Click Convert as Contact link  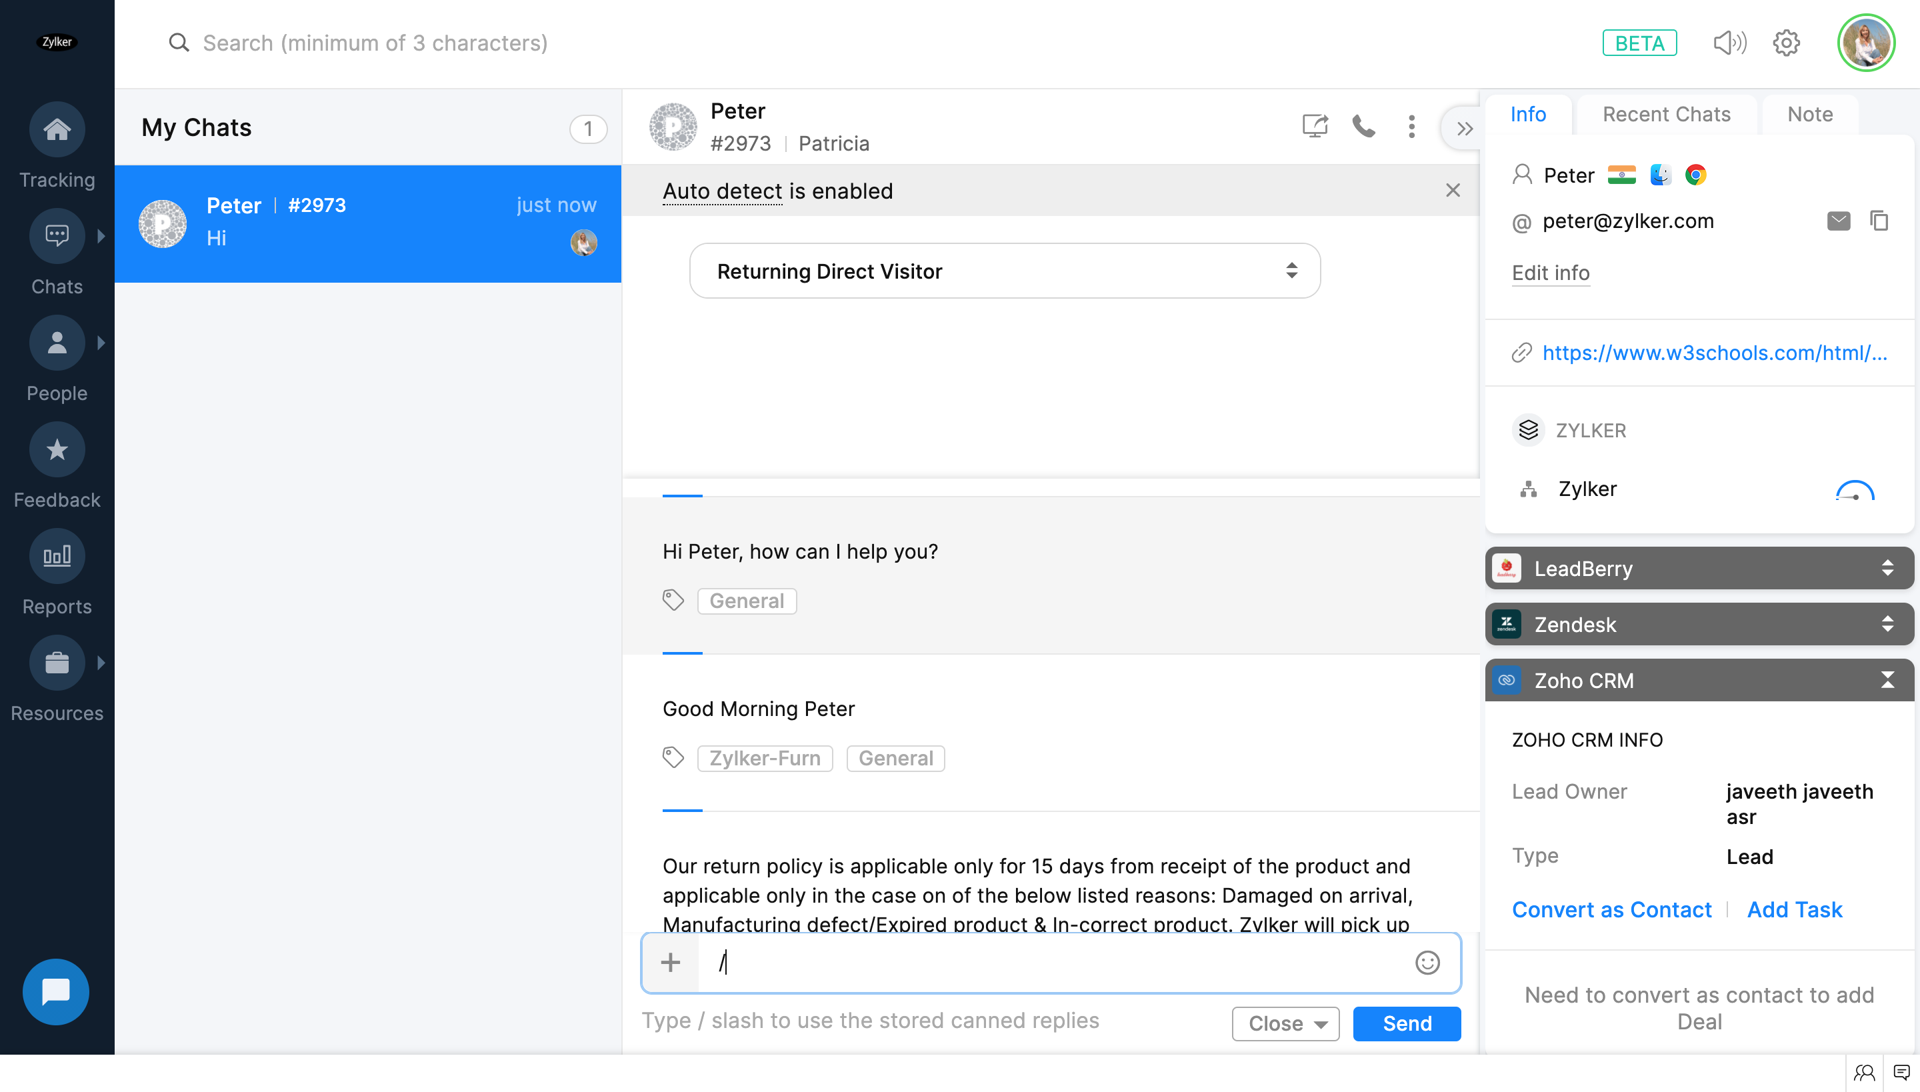(1611, 910)
